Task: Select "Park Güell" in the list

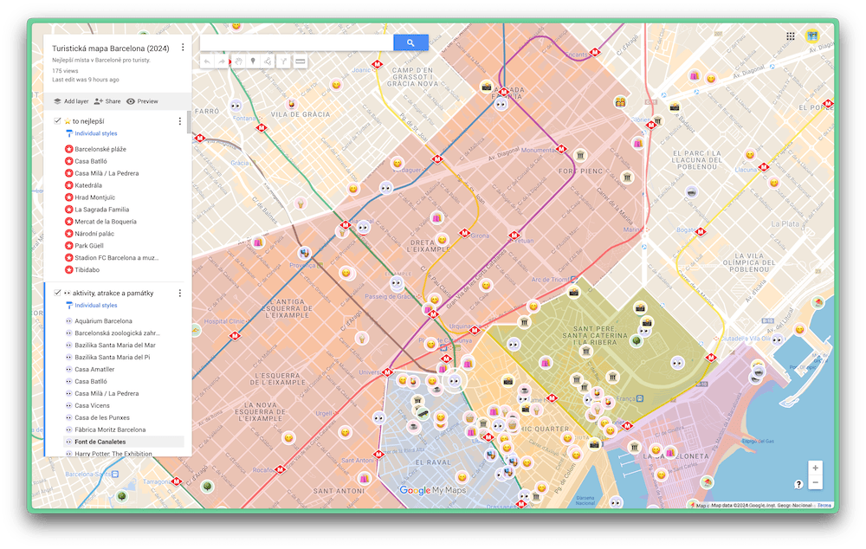Action: coord(89,246)
